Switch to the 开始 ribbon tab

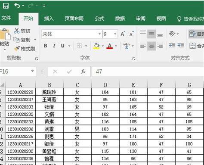click(x=28, y=19)
